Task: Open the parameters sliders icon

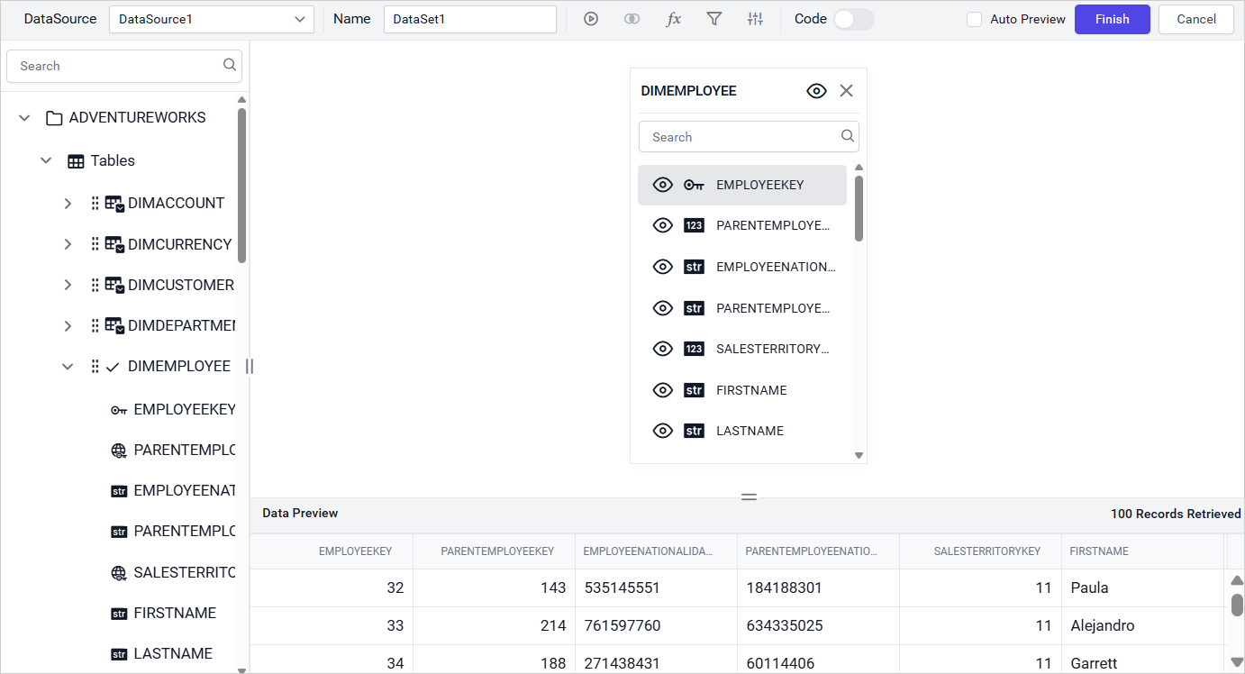Action: coord(756,19)
